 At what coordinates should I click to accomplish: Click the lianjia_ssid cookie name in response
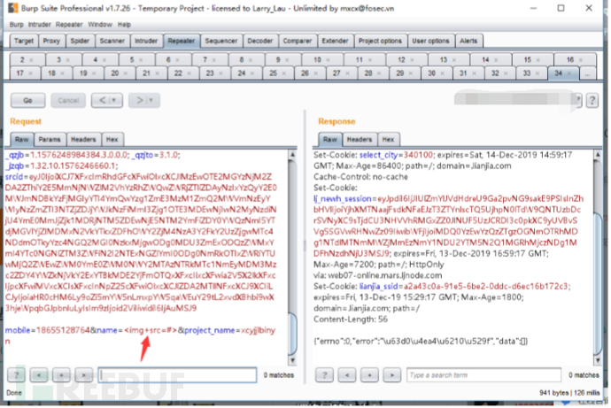click(378, 286)
